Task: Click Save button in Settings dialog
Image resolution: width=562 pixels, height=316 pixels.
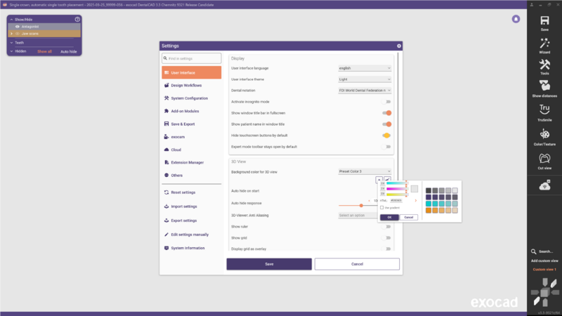Action: point(269,264)
